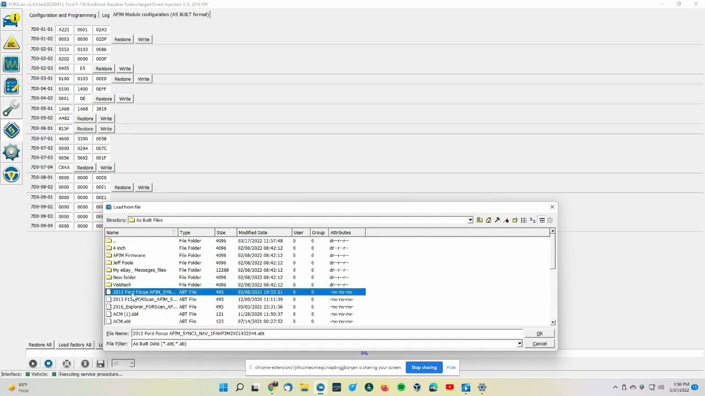705x396 pixels.
Task: Click Restore button for row 7D0-02-03
Action: click(104, 69)
